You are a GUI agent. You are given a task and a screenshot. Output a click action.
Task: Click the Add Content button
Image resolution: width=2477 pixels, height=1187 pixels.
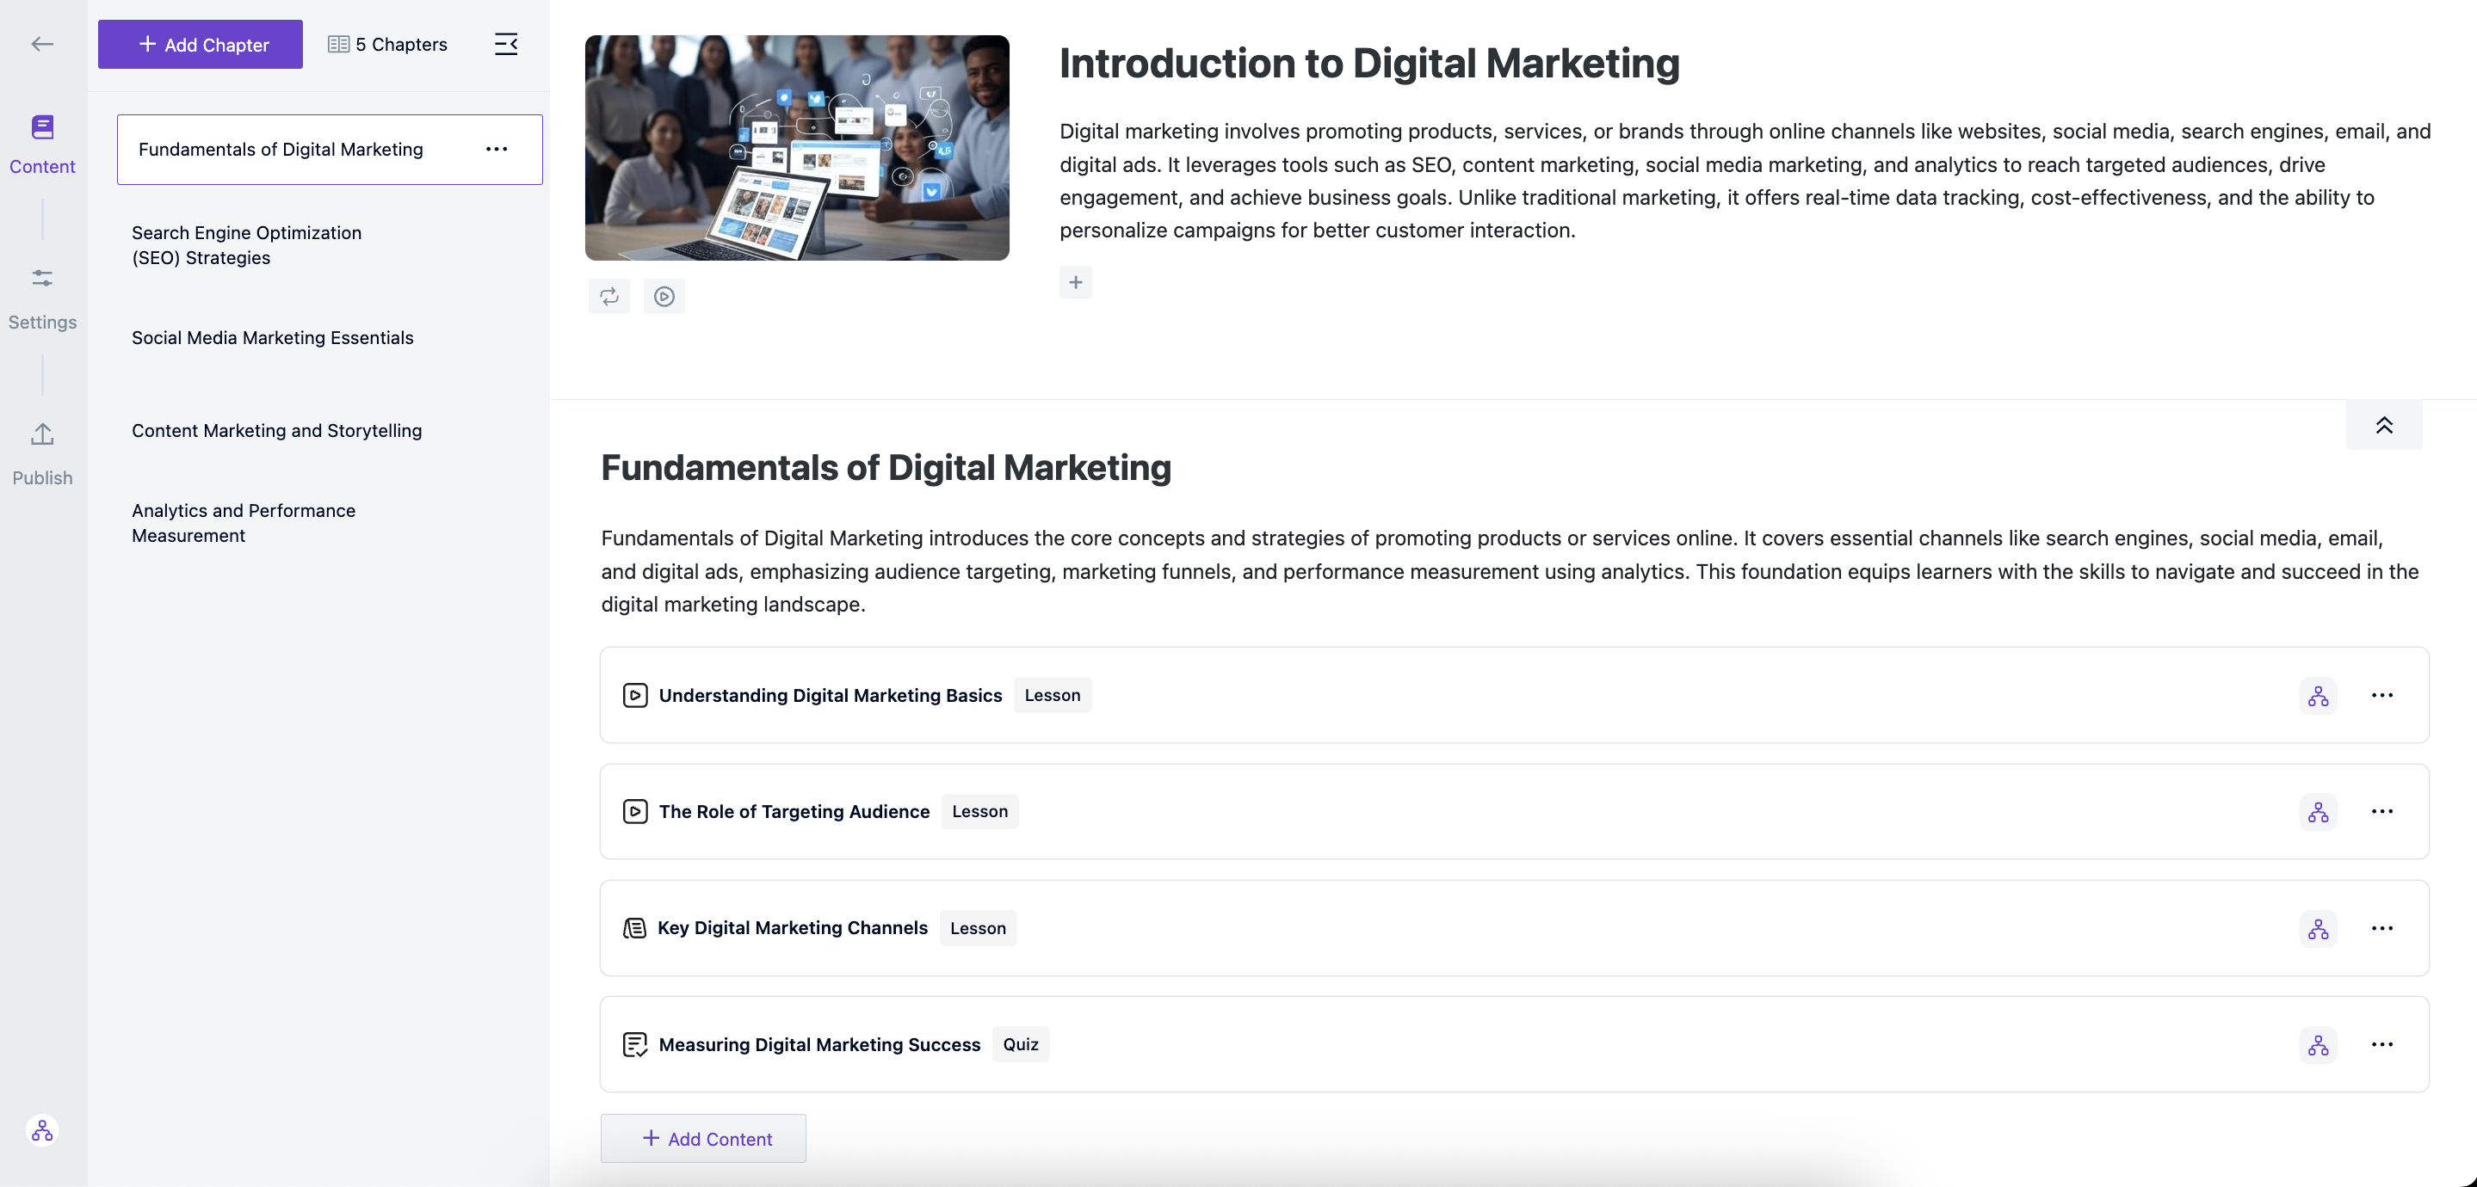click(x=702, y=1138)
